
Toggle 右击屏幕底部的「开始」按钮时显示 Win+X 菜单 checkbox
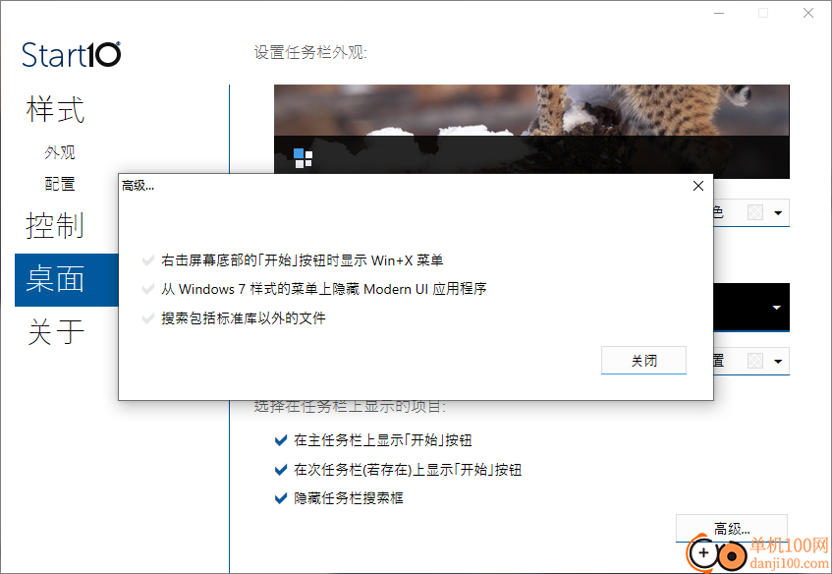[148, 260]
